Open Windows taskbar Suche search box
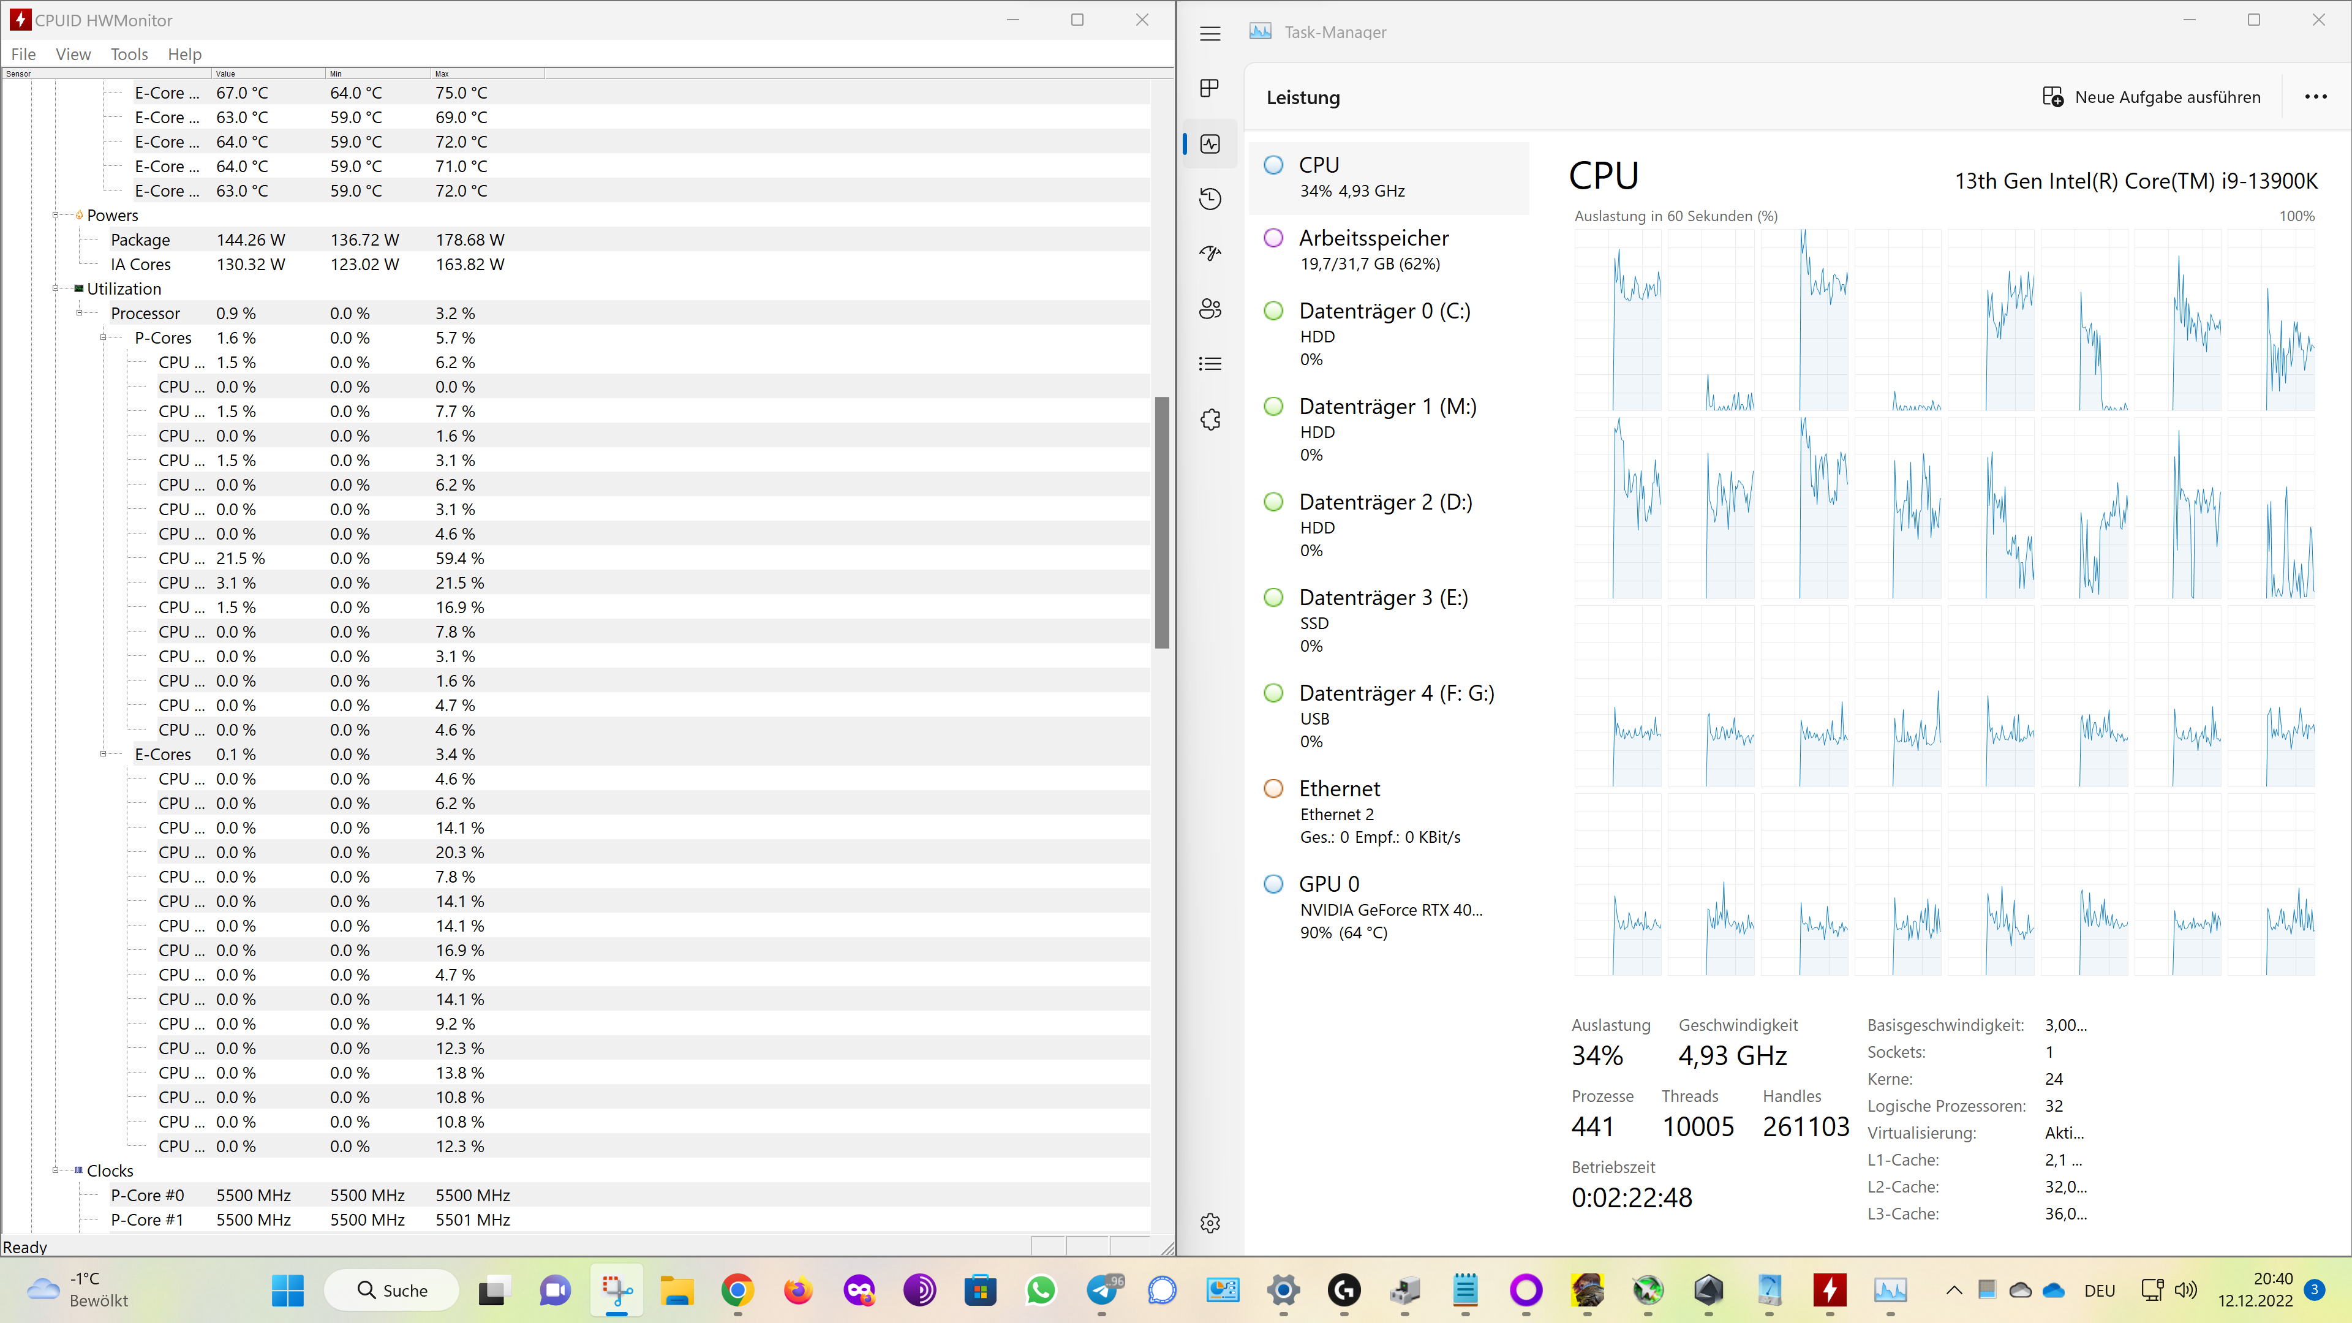2352x1323 pixels. click(x=393, y=1289)
